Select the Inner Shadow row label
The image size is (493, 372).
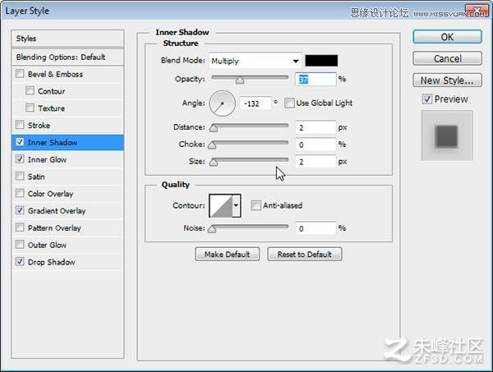(x=53, y=143)
